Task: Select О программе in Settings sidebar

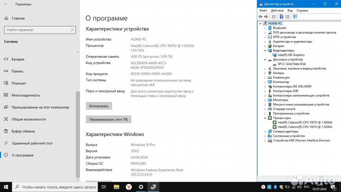Action: (x=18, y=155)
